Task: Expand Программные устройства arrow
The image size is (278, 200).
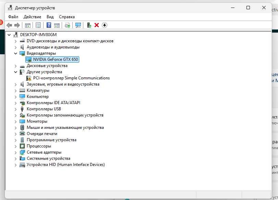Action: tap(16, 140)
